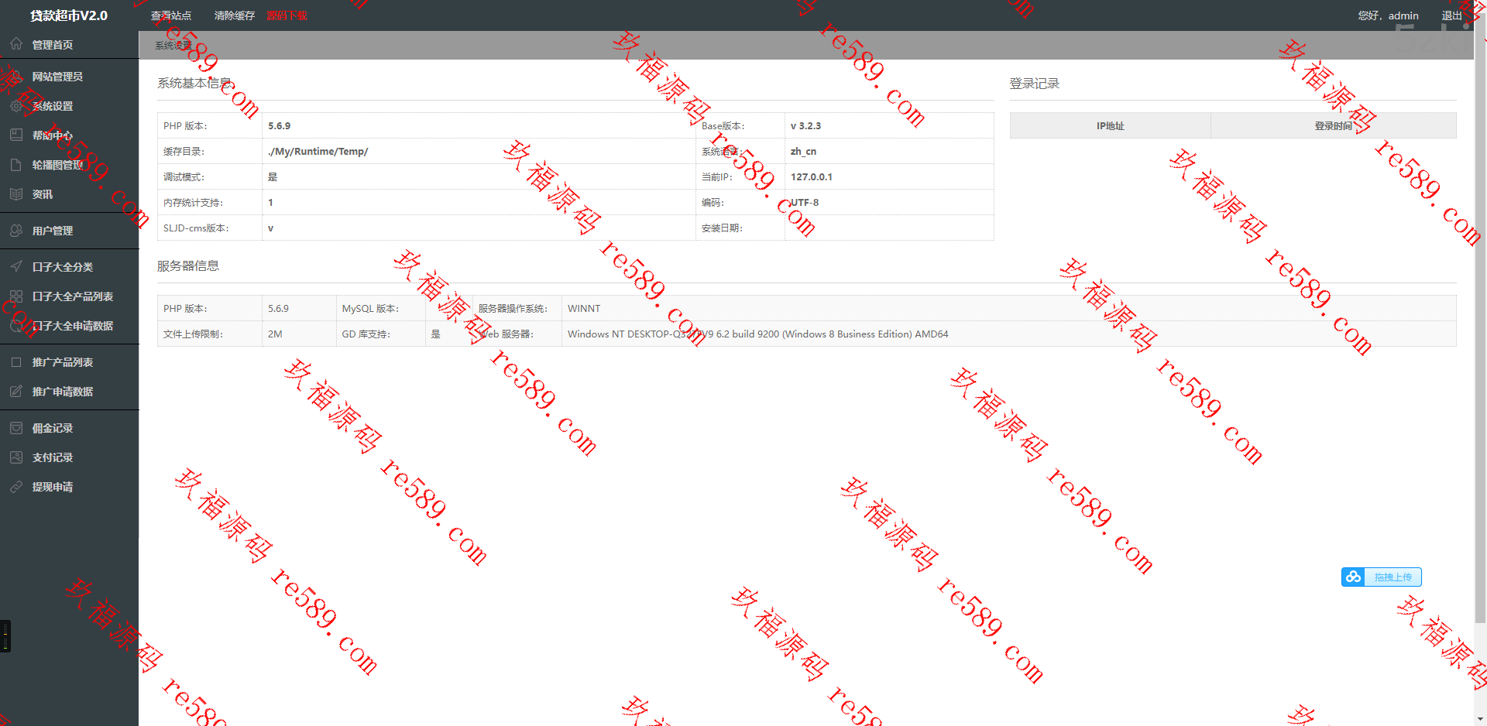Open 轮播图管理 from the sidebar
Viewport: 1487px width, 726px height.
(x=57, y=165)
